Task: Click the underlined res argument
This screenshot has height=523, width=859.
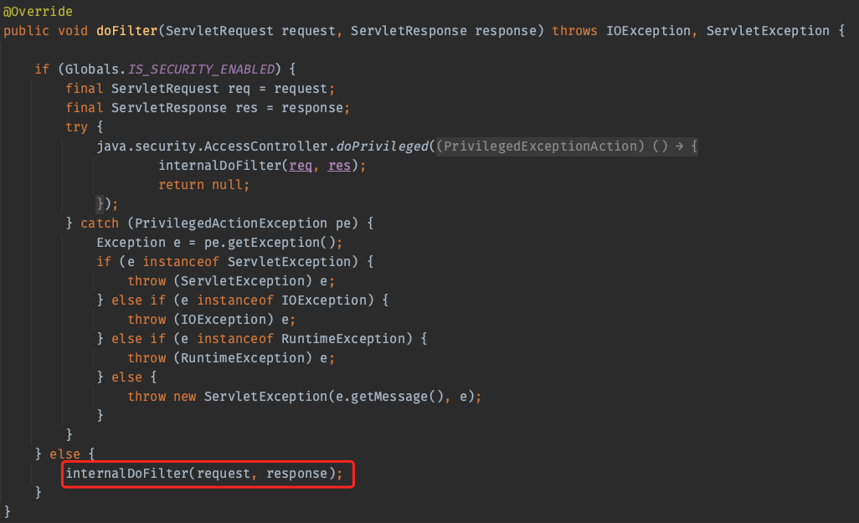Action: (x=339, y=166)
